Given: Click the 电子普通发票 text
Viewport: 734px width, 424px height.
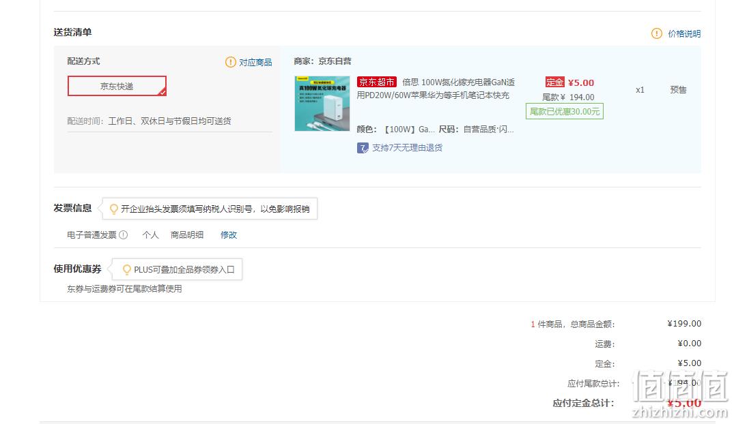Looking at the screenshot, I should pos(91,234).
